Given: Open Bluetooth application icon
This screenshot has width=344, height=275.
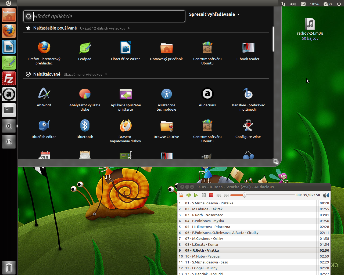Looking at the screenshot, I should pos(85,129).
